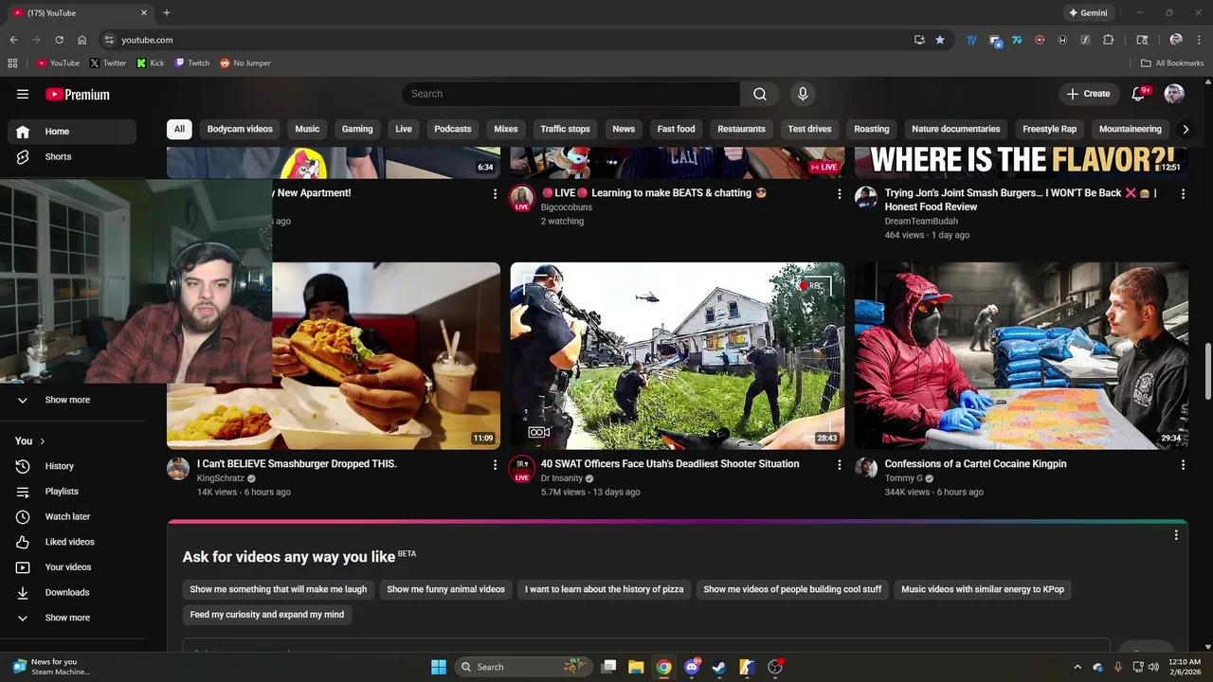The width and height of the screenshot is (1213, 682).
Task: Go to Home in the sidebar
Action: tap(72, 132)
